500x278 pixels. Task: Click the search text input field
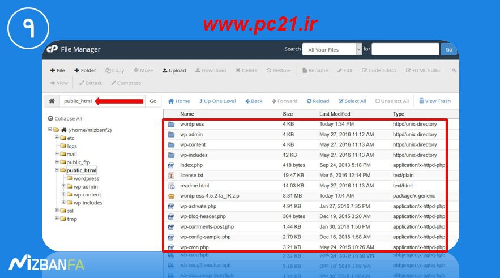(x=405, y=49)
